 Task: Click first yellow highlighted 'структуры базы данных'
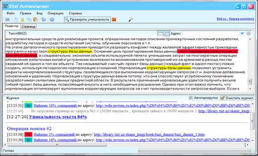tap(70, 51)
